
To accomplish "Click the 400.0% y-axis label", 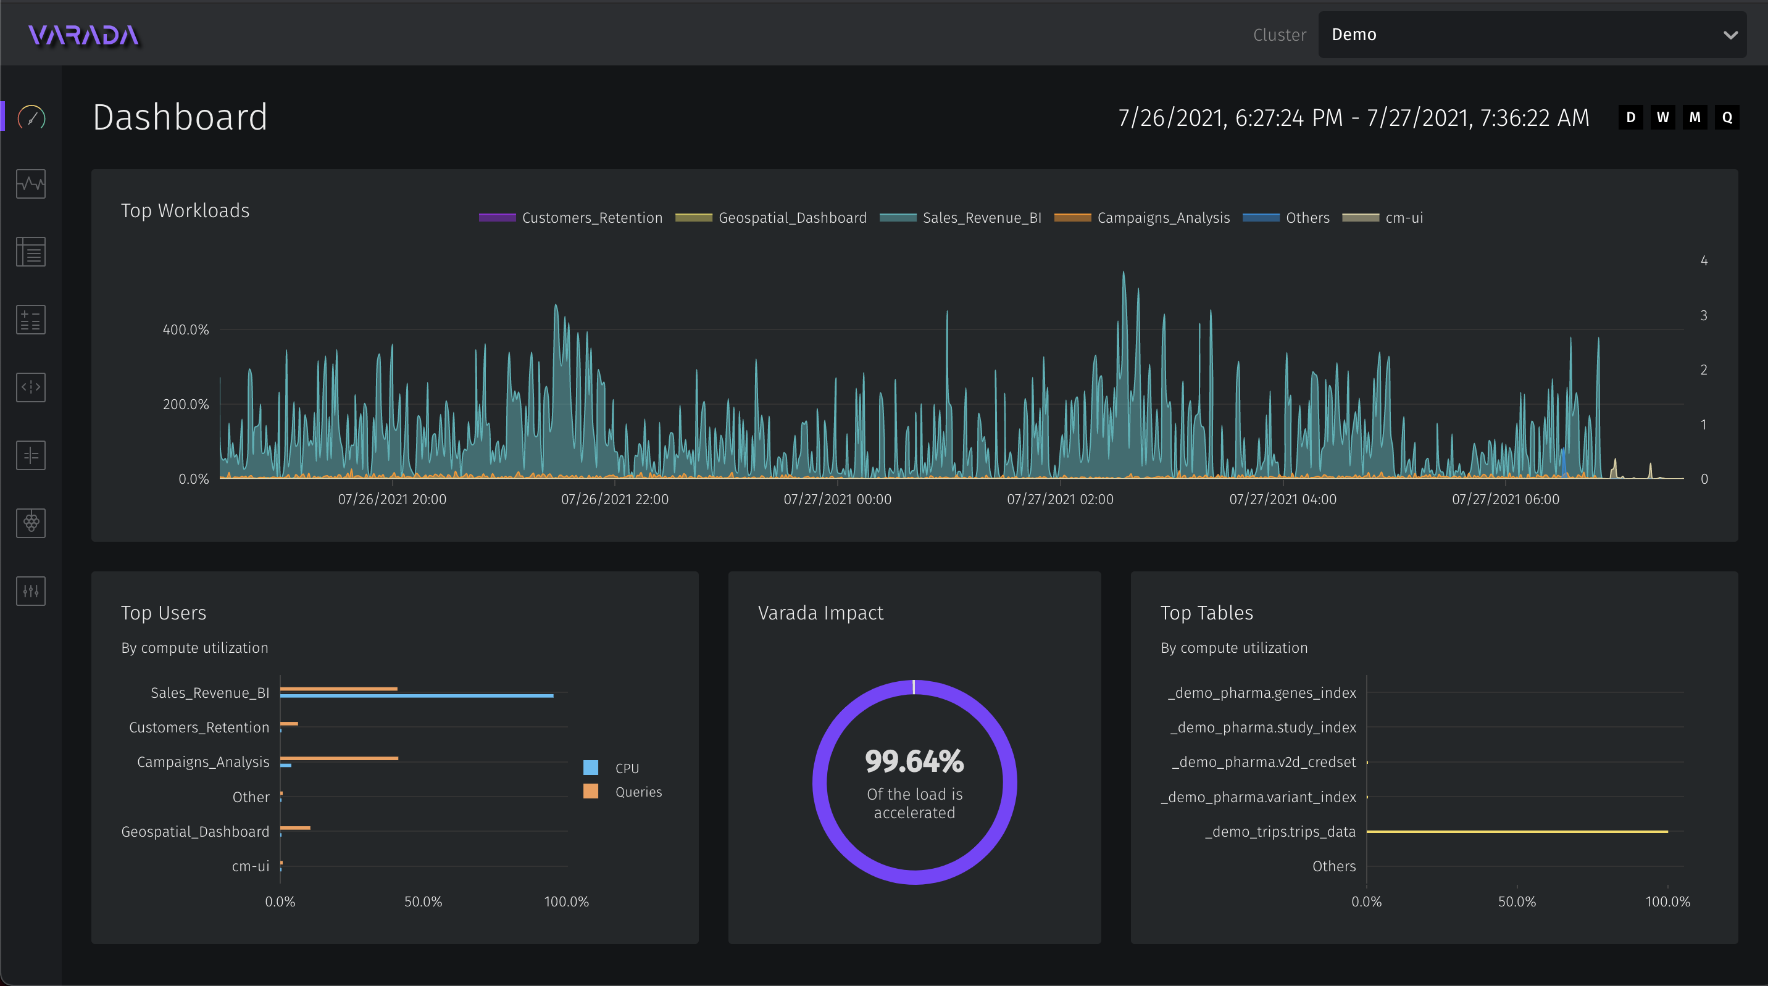I will click(x=185, y=330).
